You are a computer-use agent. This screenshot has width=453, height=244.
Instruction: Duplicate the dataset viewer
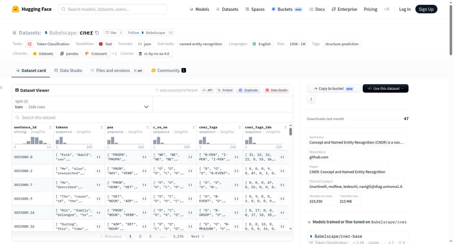click(x=248, y=90)
